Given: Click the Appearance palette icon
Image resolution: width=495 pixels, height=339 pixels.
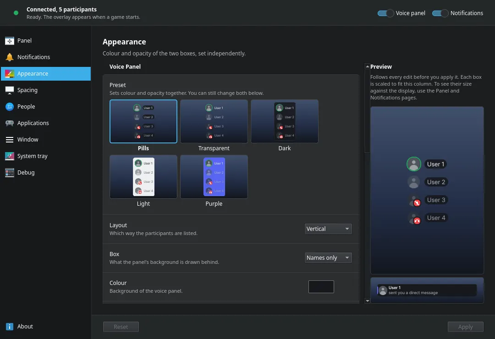Looking at the screenshot, I should point(10,74).
